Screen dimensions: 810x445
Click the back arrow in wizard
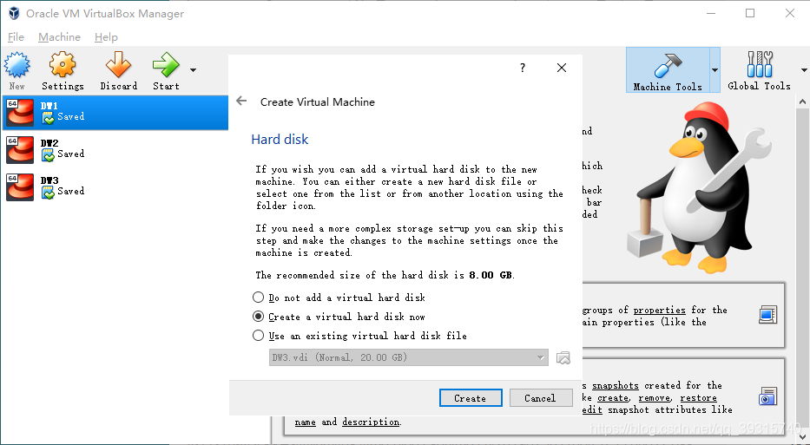point(241,101)
